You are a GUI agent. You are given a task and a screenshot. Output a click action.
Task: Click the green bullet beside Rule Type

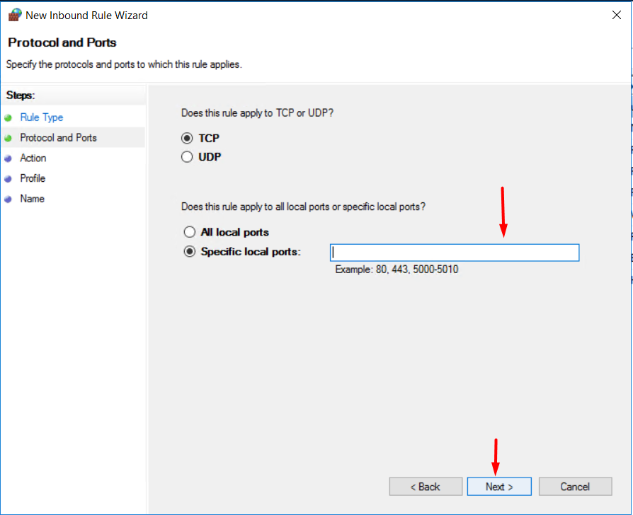pos(8,118)
